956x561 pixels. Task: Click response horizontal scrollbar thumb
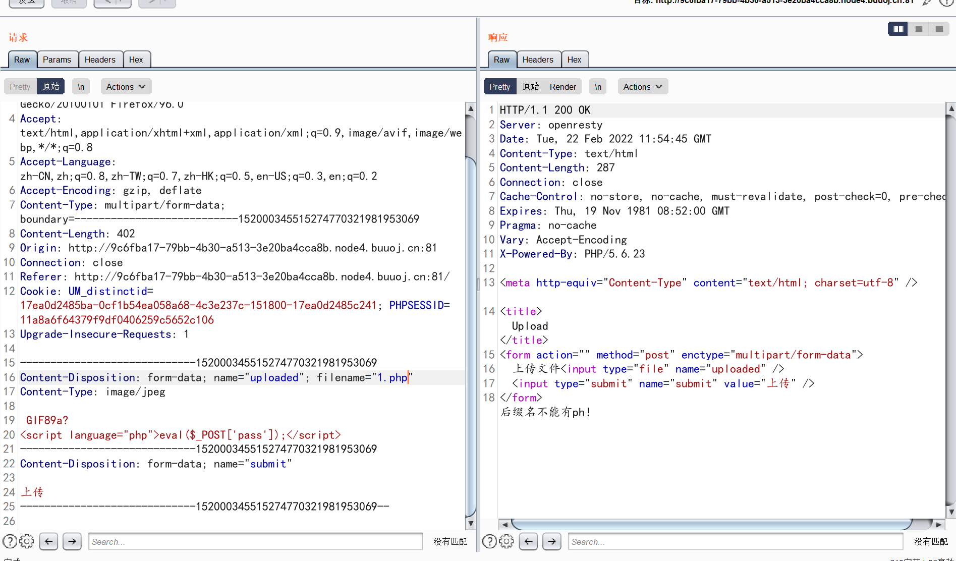point(711,524)
